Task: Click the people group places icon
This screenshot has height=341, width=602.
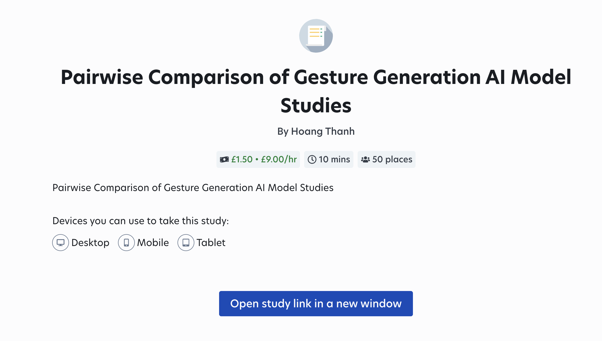Action: click(x=365, y=159)
